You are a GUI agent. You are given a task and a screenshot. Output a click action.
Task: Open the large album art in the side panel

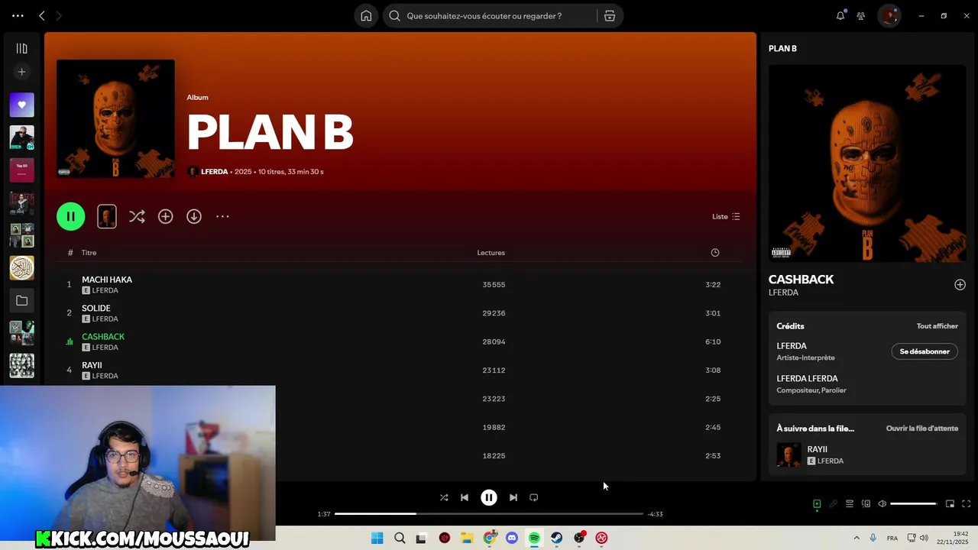coord(867,163)
